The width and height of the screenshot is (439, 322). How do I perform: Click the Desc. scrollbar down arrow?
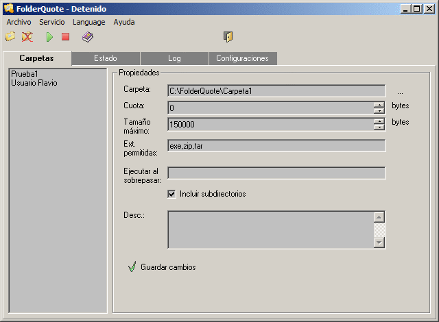click(x=379, y=242)
